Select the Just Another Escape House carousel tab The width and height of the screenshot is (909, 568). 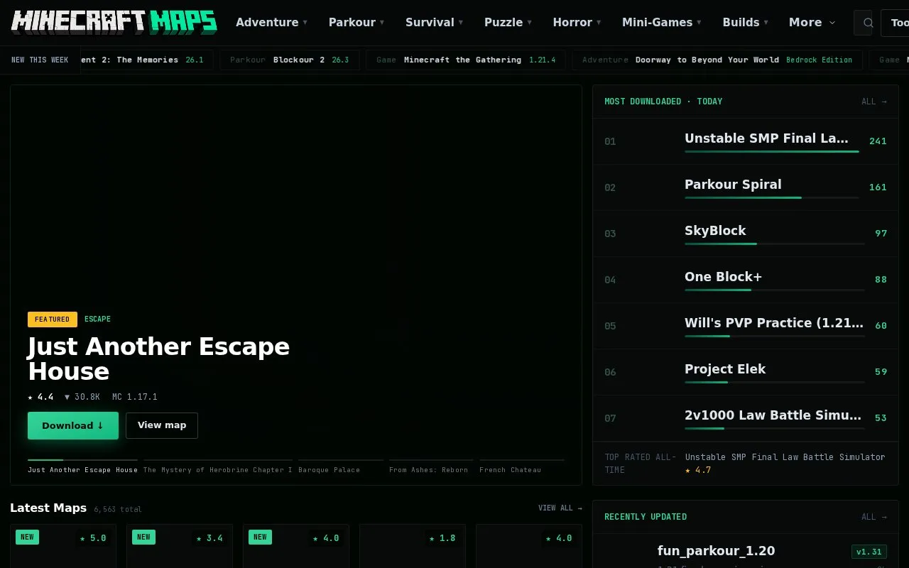click(x=82, y=466)
